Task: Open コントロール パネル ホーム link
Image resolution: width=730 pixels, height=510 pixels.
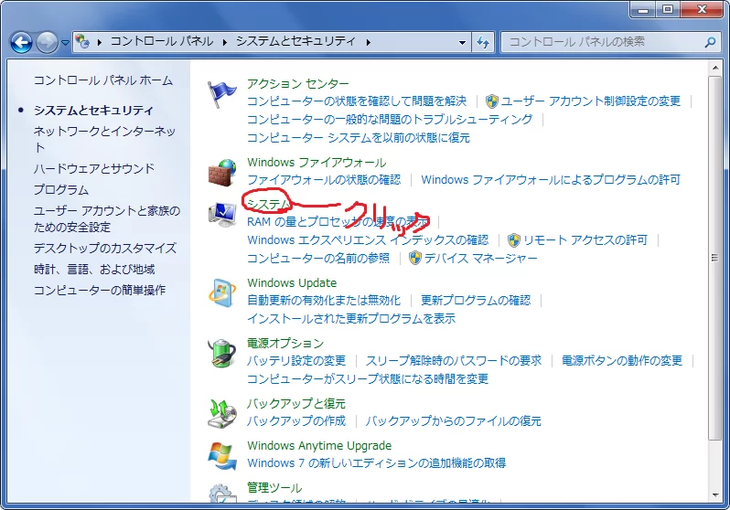Action: 102,80
